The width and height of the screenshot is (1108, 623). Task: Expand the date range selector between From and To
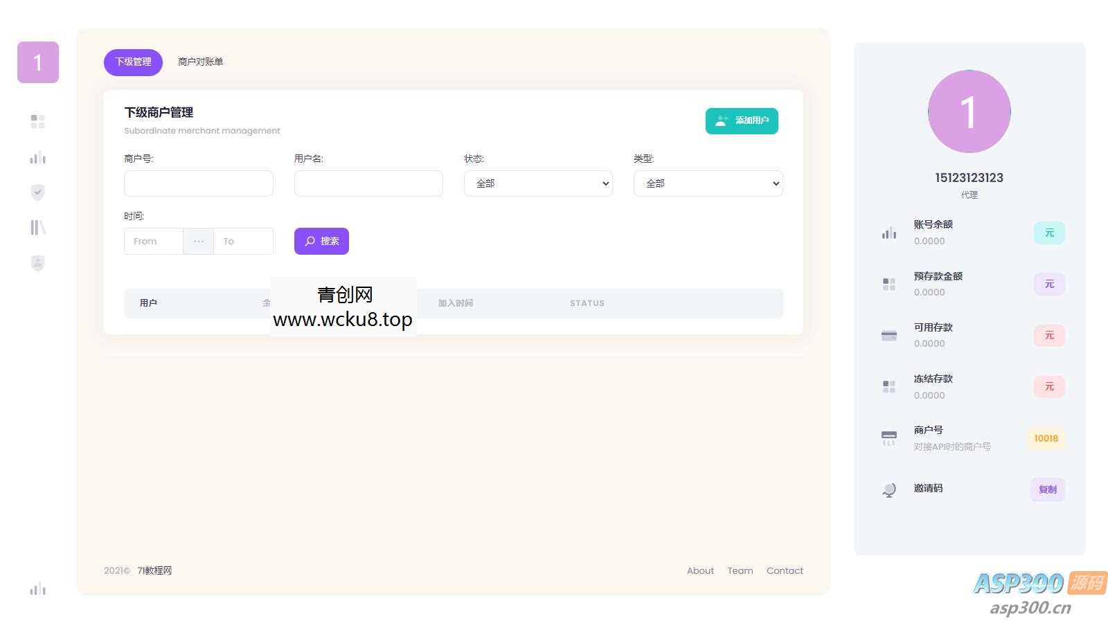[199, 241]
